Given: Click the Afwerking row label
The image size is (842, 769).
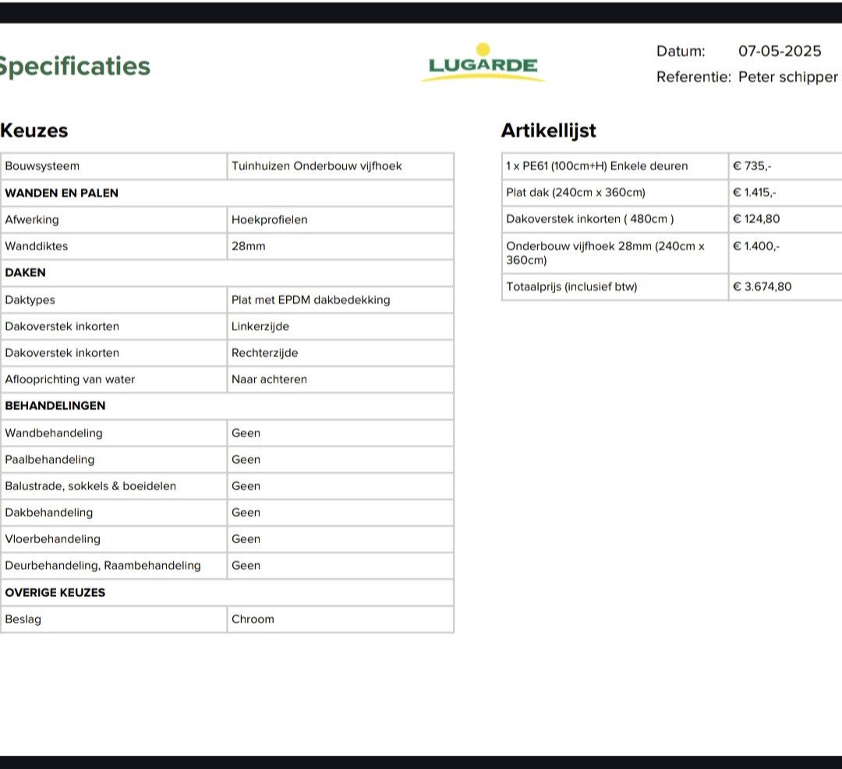Looking at the screenshot, I should [x=32, y=220].
